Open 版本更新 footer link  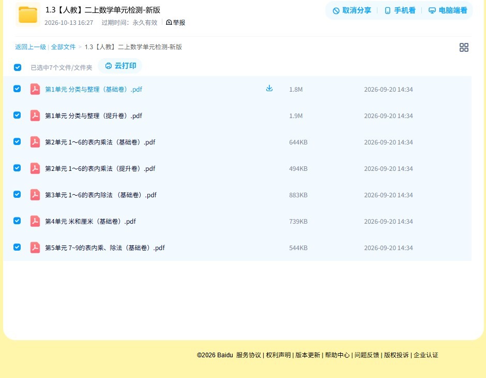[308, 355]
